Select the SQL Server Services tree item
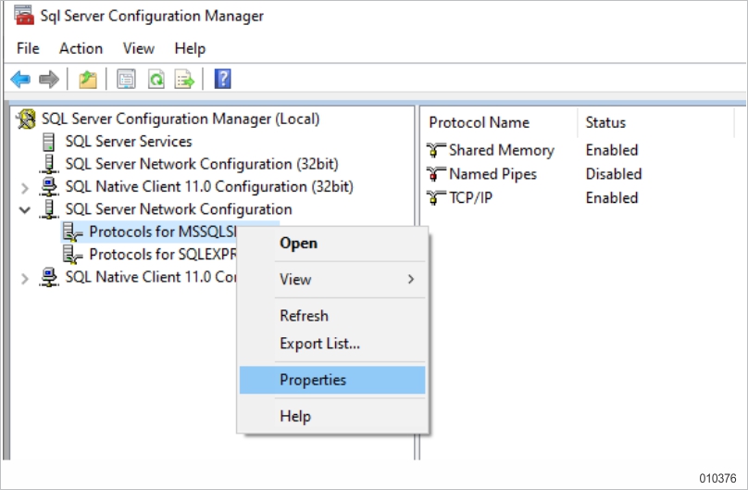The image size is (748, 490). point(129,142)
